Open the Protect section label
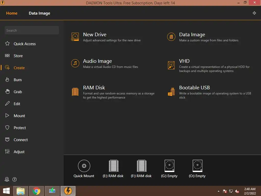The width and height of the screenshot is (261, 196). pyautogui.click(x=20, y=128)
